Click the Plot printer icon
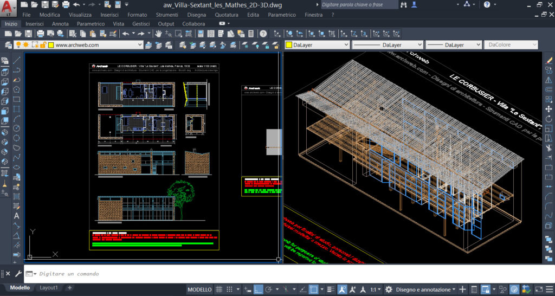This screenshot has height=296, width=555. coord(40,34)
